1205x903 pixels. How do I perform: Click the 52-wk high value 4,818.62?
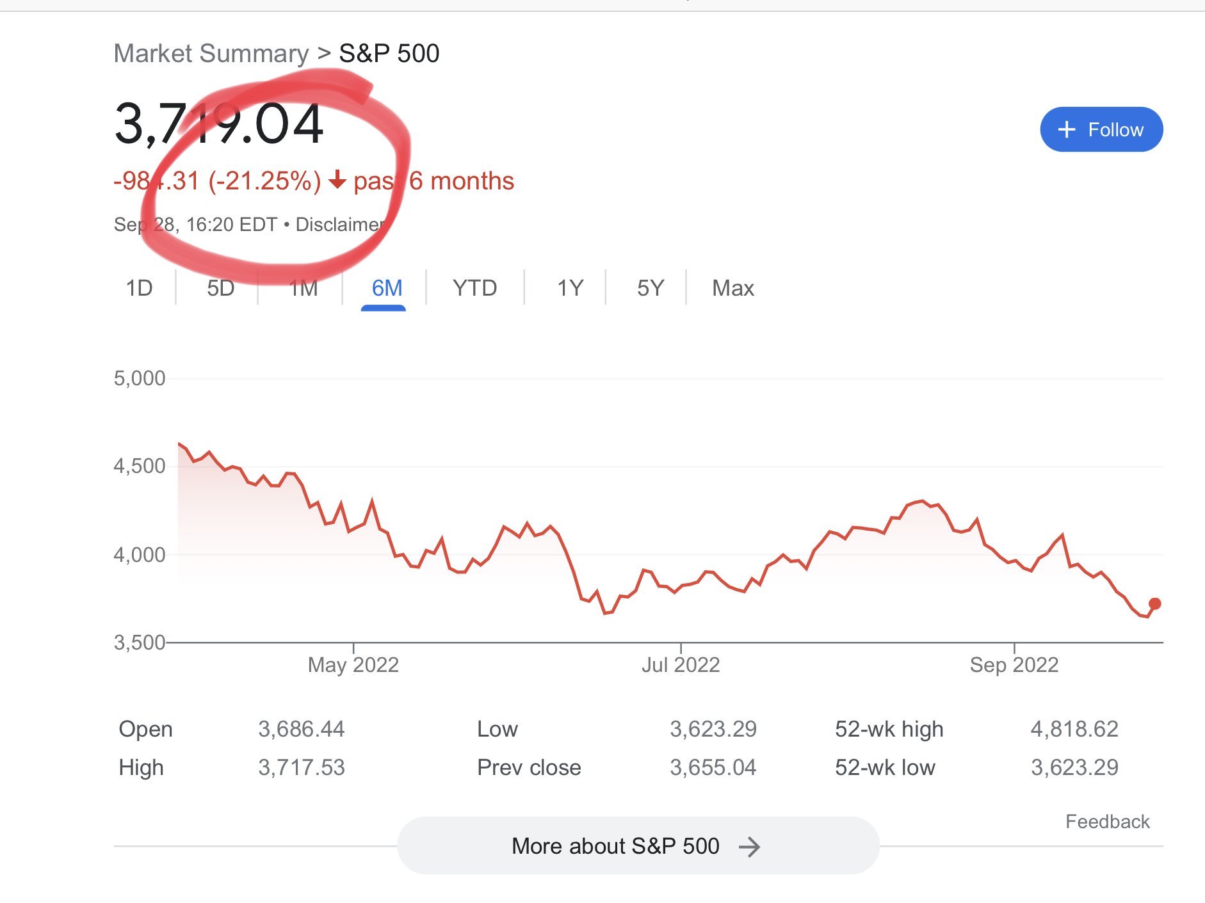(1074, 729)
